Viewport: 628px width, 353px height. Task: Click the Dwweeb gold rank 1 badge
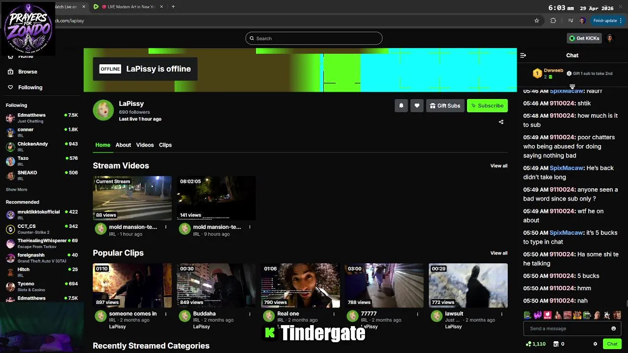point(537,74)
